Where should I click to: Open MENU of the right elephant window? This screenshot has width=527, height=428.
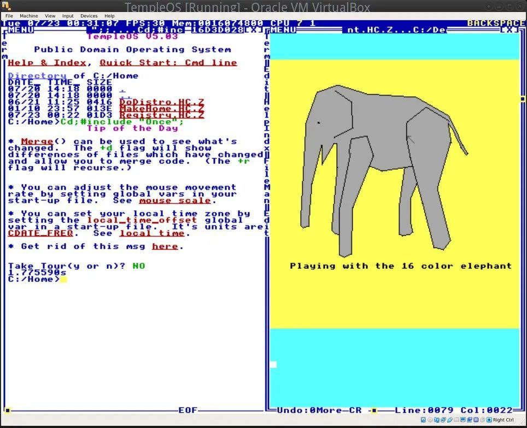[283, 30]
